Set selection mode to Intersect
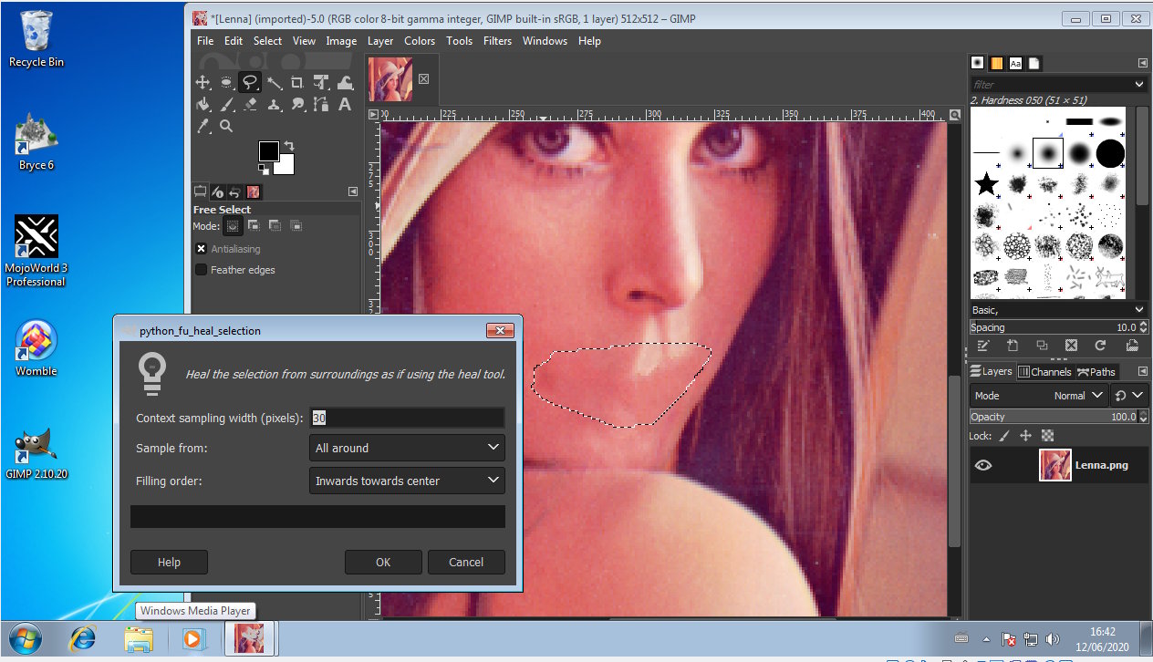This screenshot has height=662, width=1153. coord(296,225)
